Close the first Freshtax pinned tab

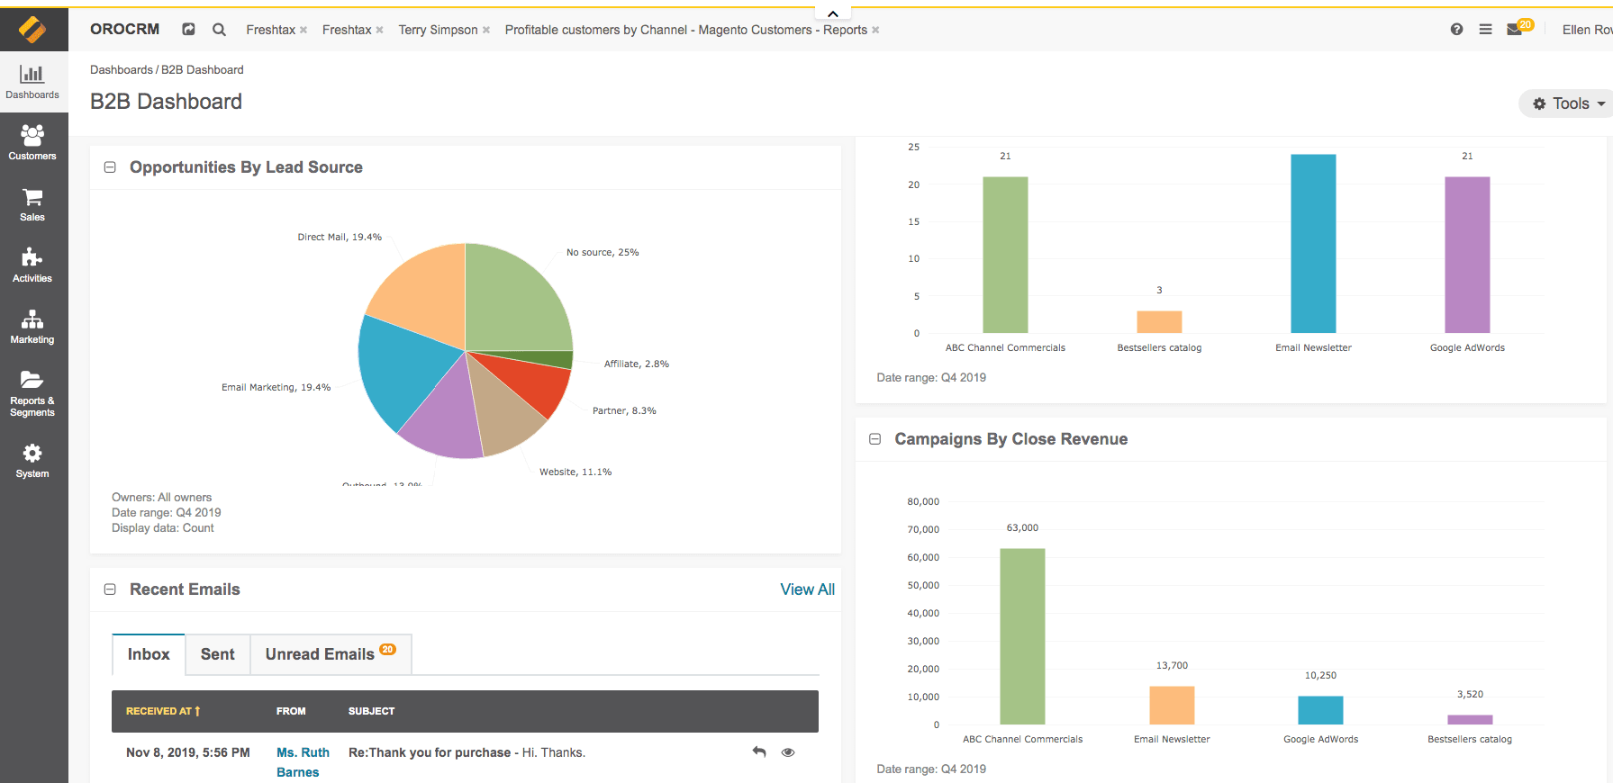pos(304,31)
